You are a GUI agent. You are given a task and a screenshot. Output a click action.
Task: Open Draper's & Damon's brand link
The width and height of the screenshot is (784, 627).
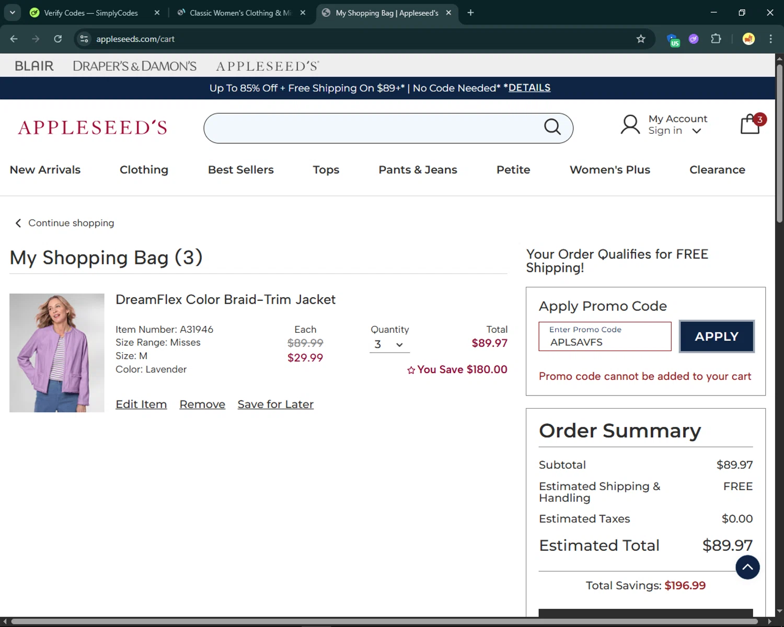(135, 66)
